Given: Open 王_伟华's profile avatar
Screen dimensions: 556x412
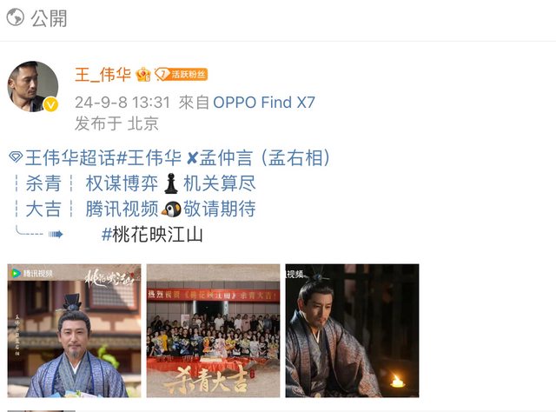Looking at the screenshot, I should pyautogui.click(x=33, y=86).
